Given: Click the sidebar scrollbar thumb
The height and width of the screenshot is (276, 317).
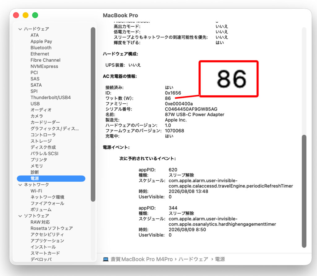Looking at the screenshot, I should (93, 114).
